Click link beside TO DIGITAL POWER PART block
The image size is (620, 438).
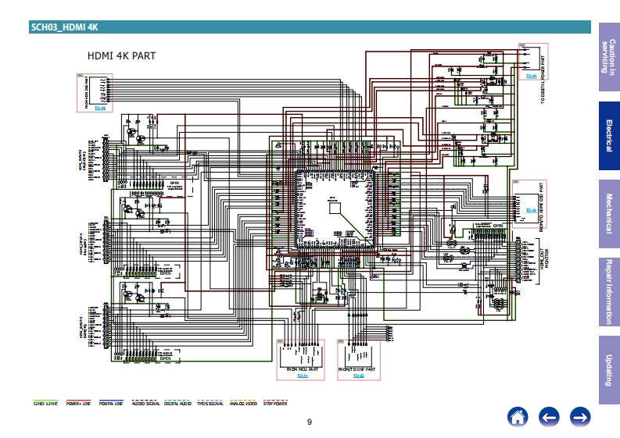coord(531,77)
